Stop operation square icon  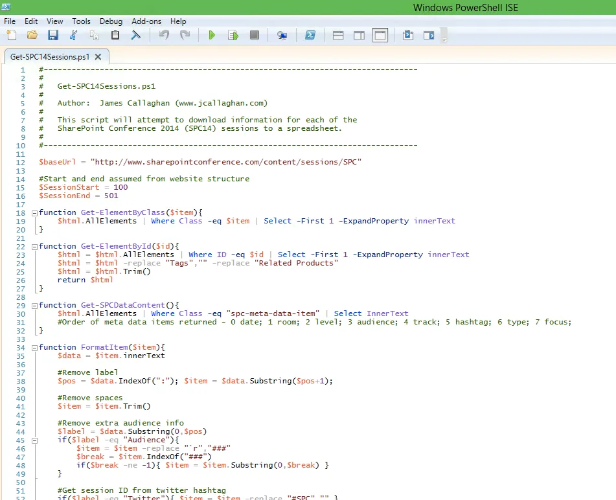(254, 35)
